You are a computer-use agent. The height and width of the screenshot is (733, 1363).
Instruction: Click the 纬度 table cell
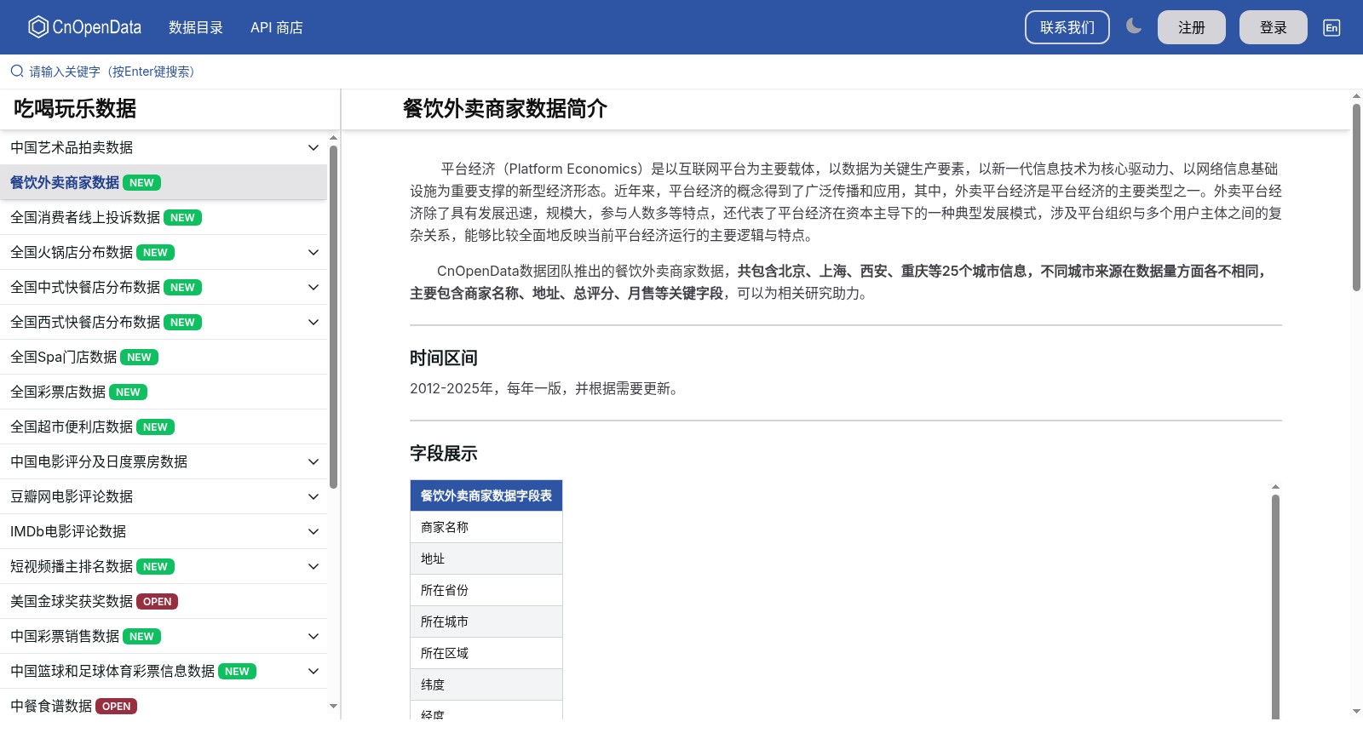[x=486, y=684]
